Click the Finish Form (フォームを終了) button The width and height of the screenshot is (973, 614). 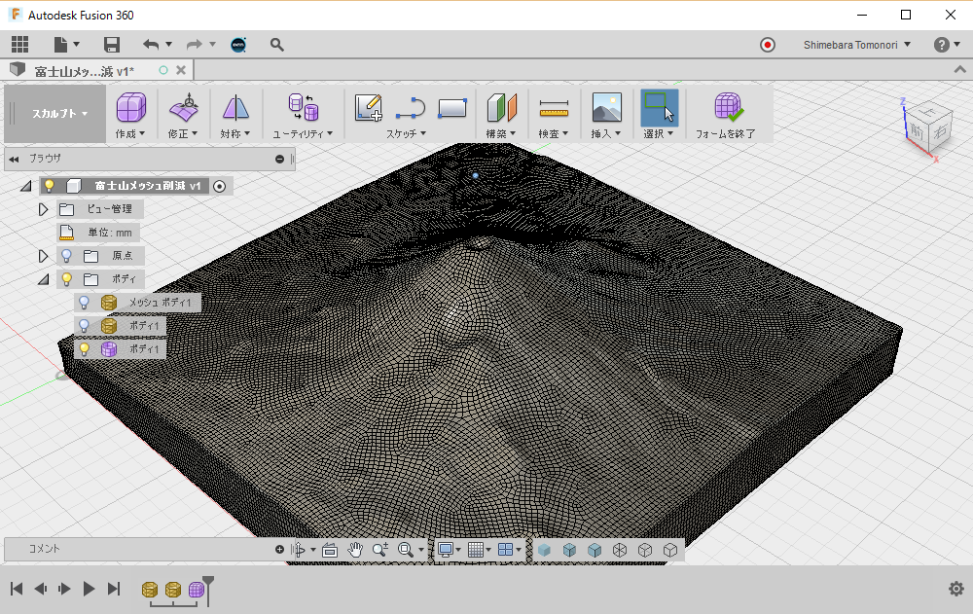726,107
